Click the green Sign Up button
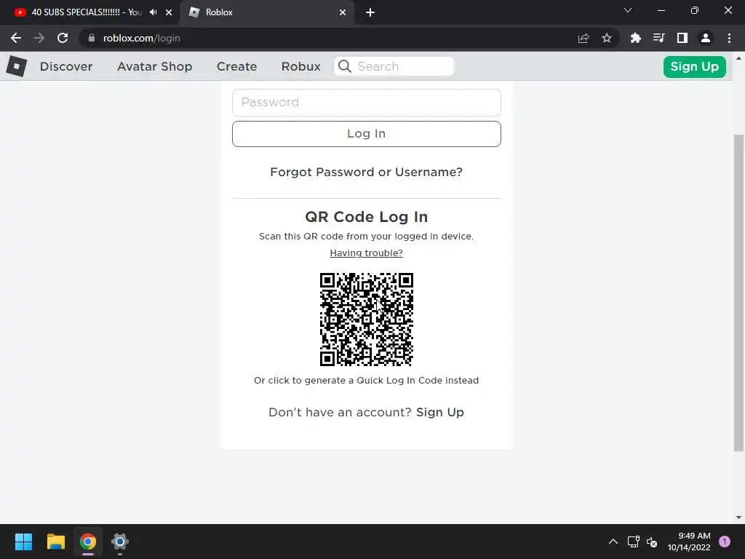 coord(694,66)
